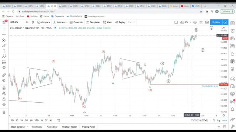Open Financials menu
The height and width of the screenshot is (132, 236).
(76, 22)
